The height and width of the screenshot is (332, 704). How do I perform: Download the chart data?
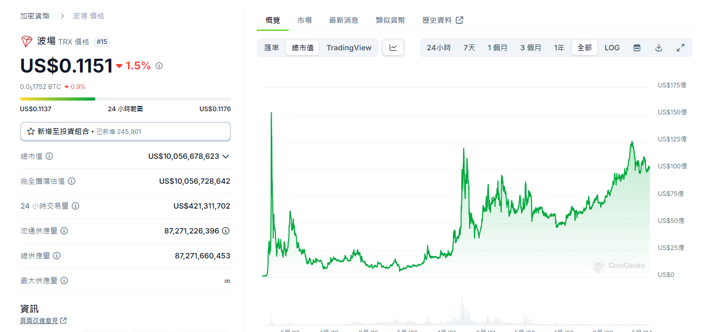pyautogui.click(x=659, y=48)
